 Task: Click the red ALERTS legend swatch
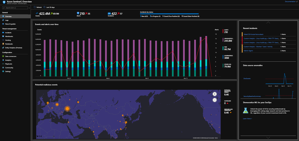223,31
